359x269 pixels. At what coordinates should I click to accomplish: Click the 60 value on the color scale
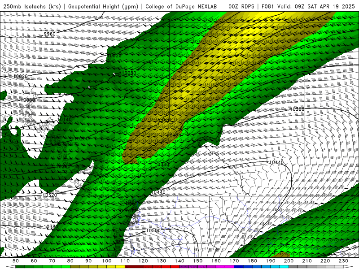point(34,261)
